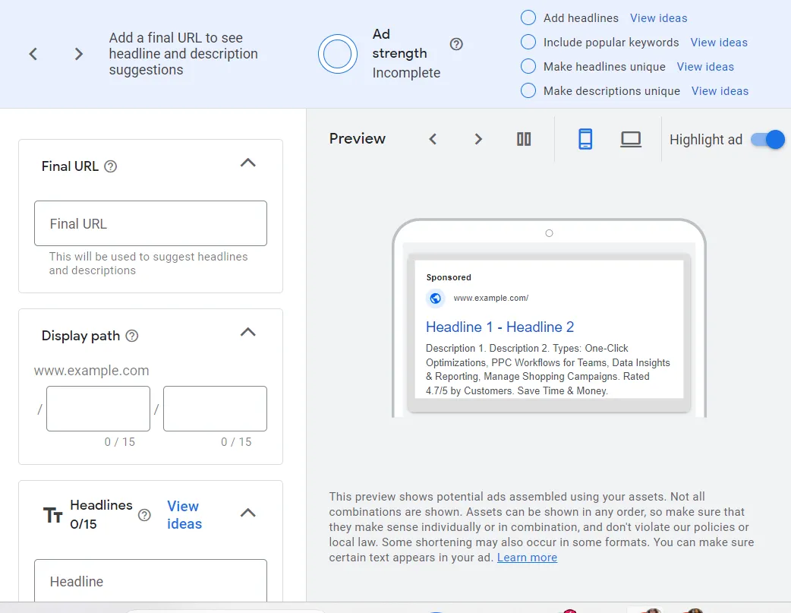Switch to side-by-side preview layout

tap(524, 139)
